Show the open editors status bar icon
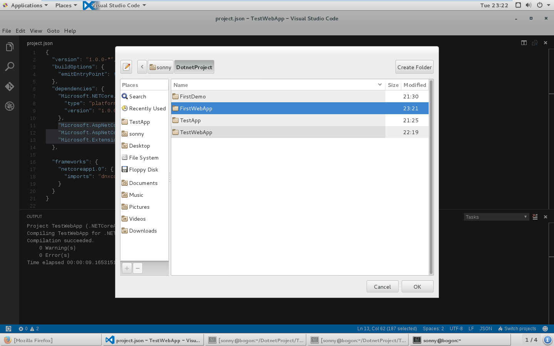The image size is (554, 346). tap(8, 329)
